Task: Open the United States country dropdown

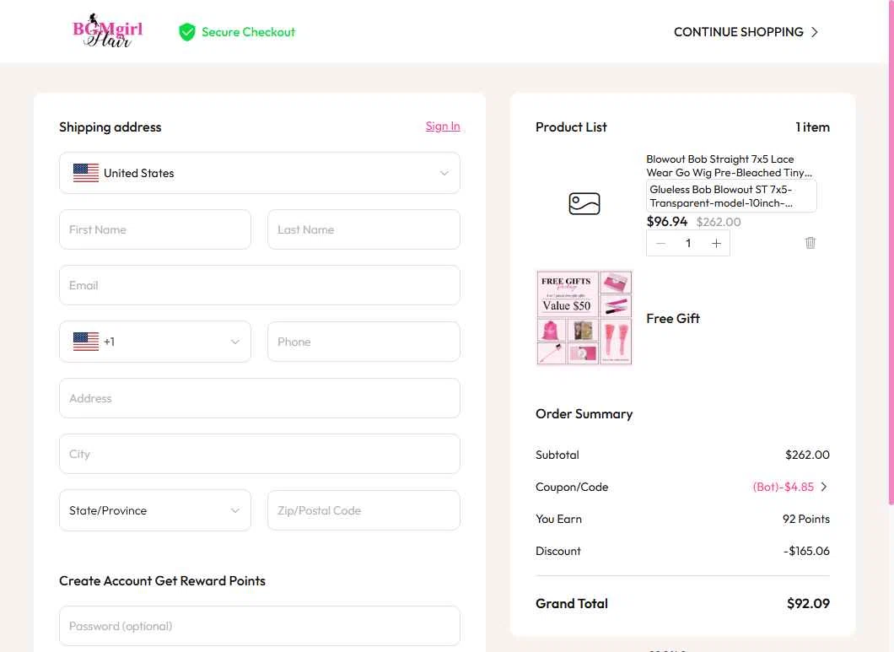Action: 260,173
